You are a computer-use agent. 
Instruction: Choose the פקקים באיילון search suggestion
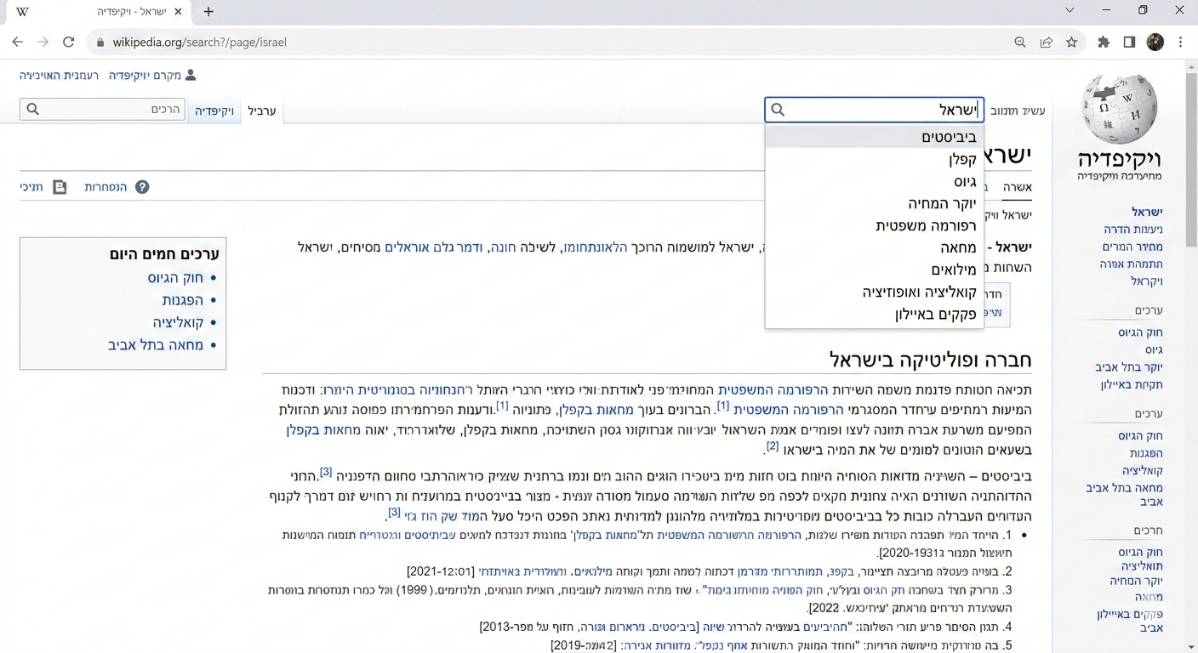click(x=875, y=314)
